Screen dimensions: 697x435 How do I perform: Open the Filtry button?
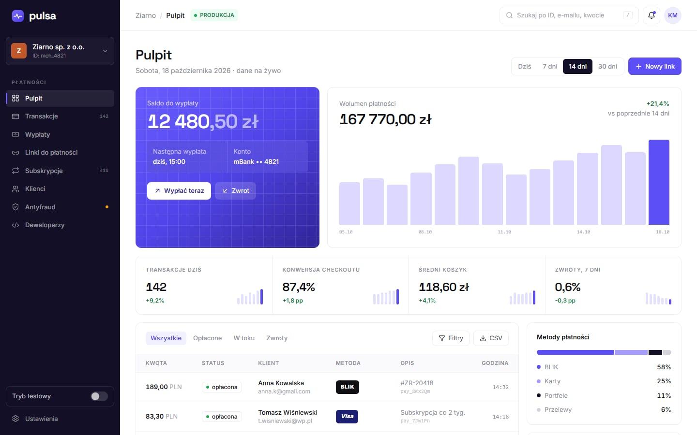point(451,338)
